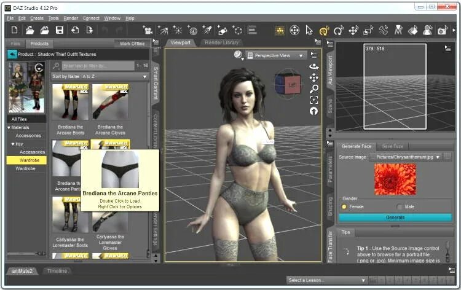The image size is (461, 290).
Task: Select the Carlyassa the Loremaster Boots thumbnail
Action: [70, 215]
